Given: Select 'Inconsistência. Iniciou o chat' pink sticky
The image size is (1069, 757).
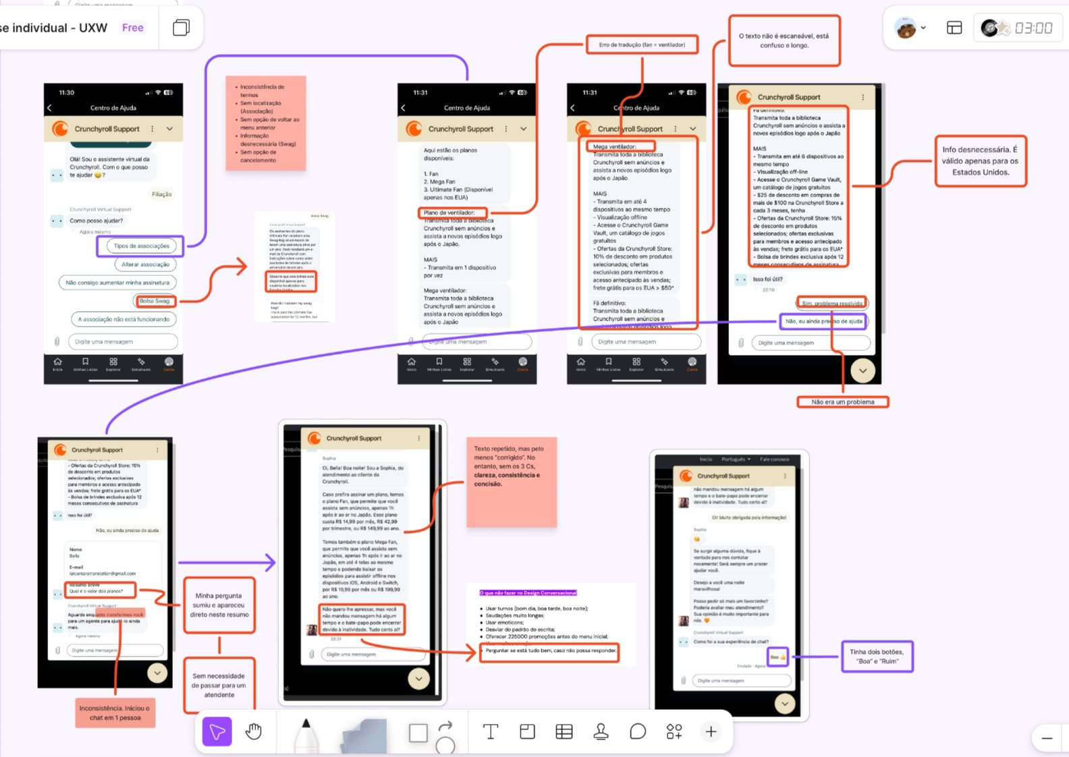Looking at the screenshot, I should click(115, 712).
